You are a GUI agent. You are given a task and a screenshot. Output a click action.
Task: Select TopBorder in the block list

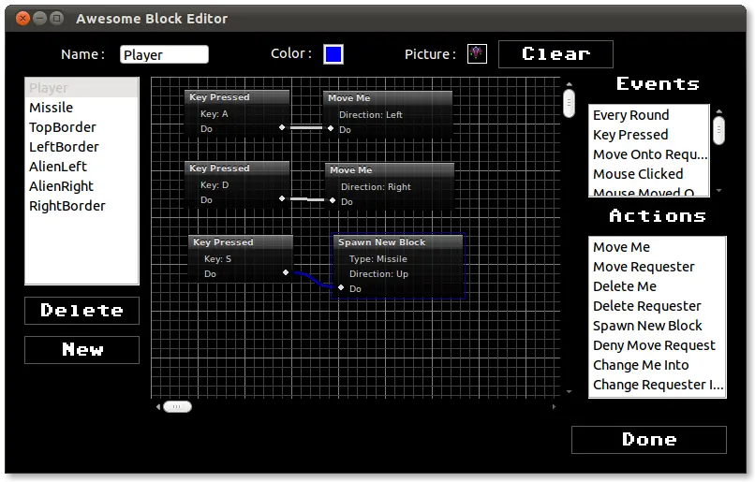[81, 127]
